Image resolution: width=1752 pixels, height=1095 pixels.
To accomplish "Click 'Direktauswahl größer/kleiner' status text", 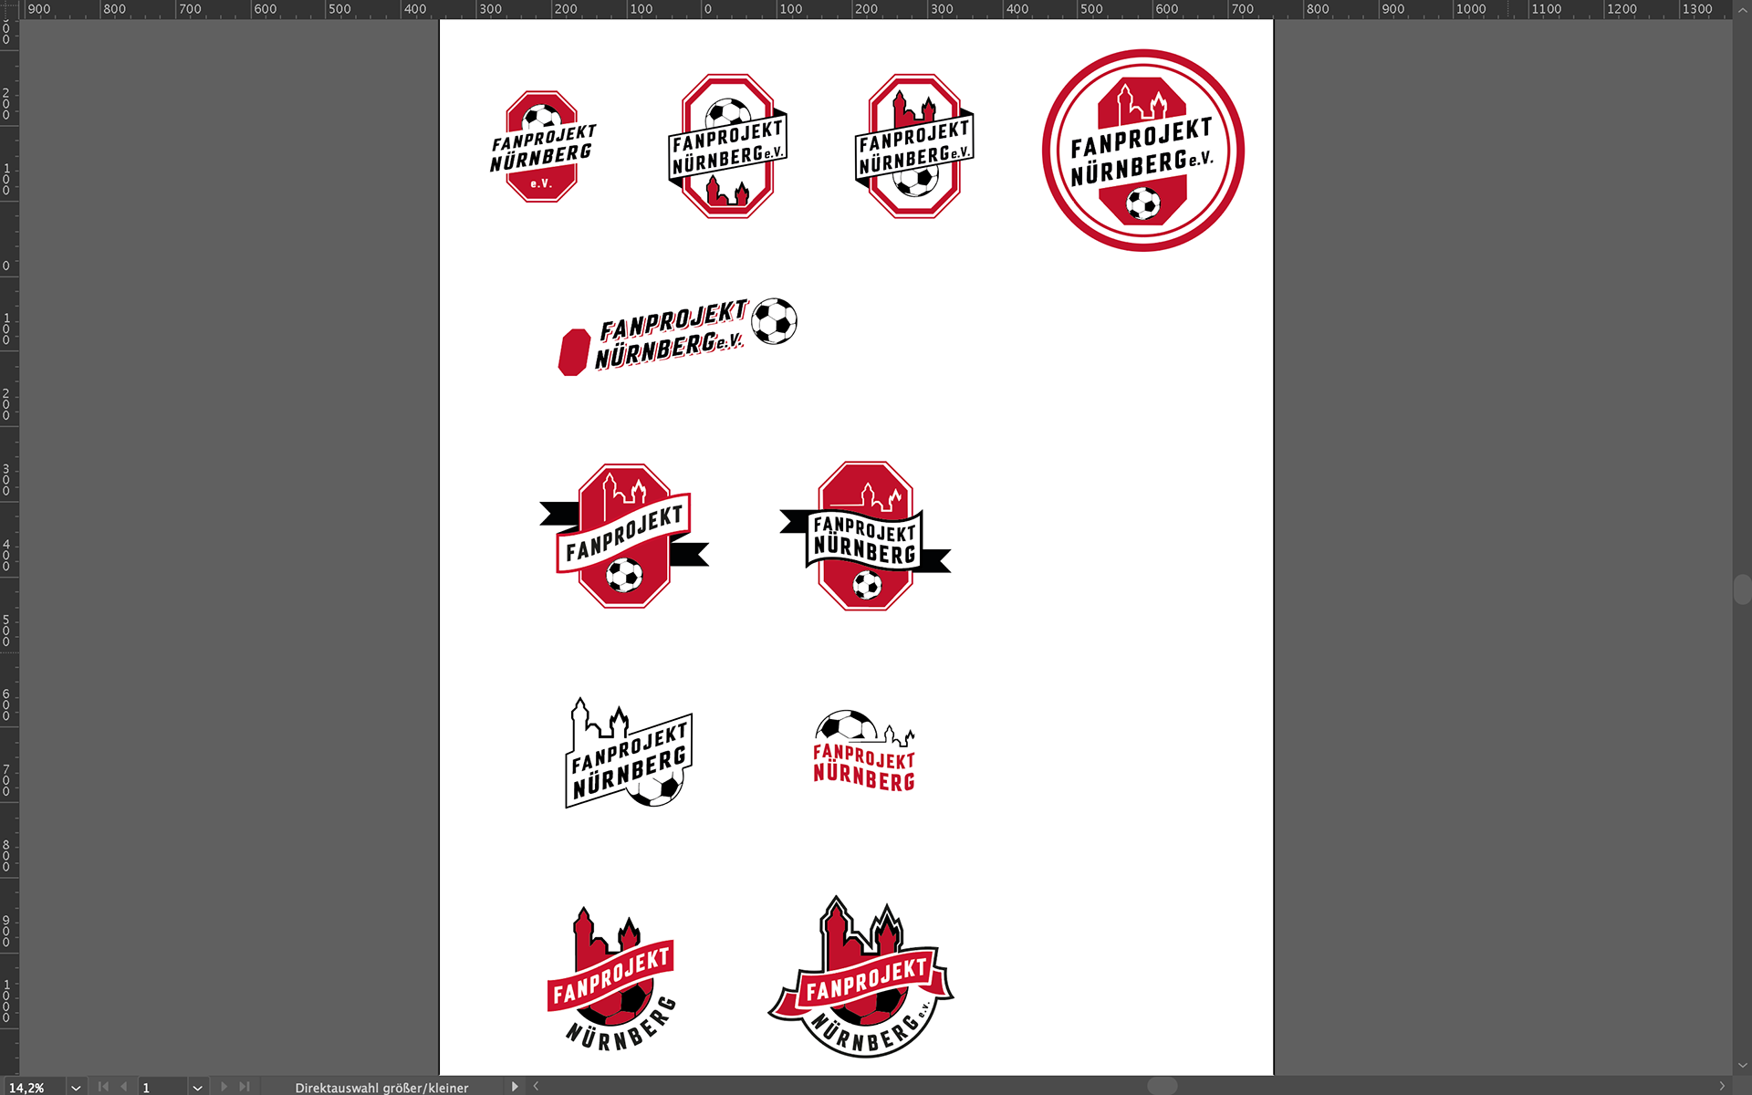I will (x=381, y=1088).
